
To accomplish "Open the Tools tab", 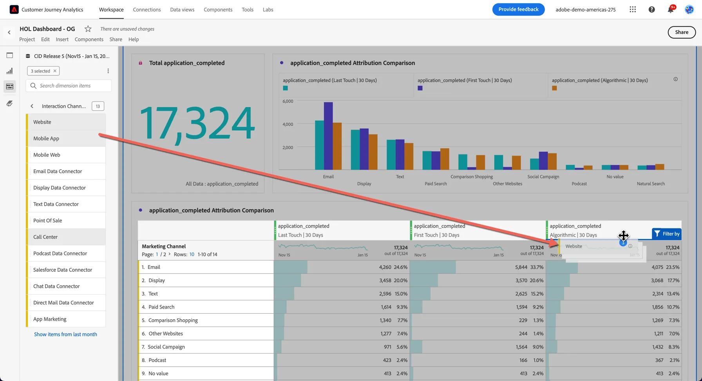I will tap(248, 9).
